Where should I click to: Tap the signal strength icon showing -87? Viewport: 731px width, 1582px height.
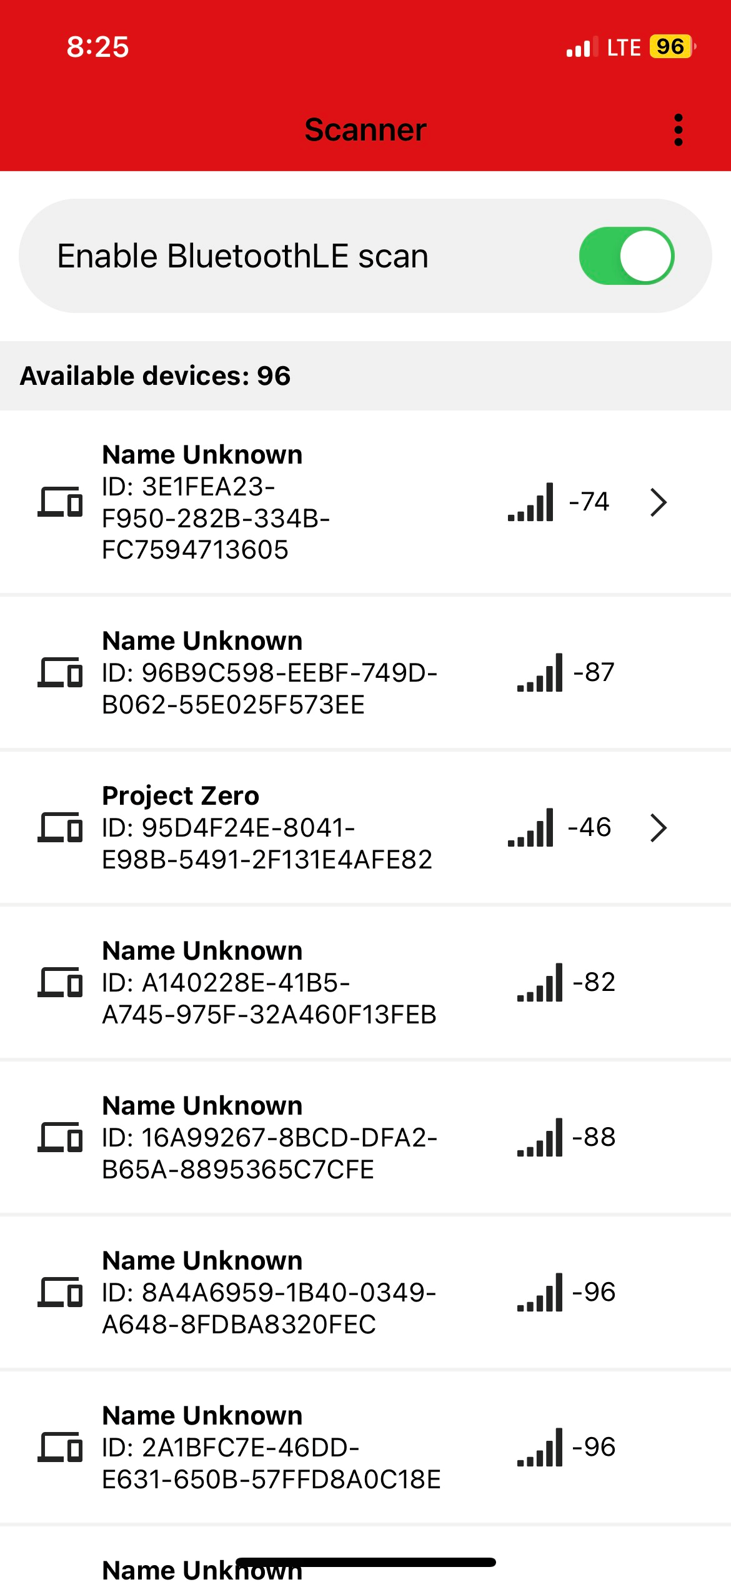(x=540, y=673)
